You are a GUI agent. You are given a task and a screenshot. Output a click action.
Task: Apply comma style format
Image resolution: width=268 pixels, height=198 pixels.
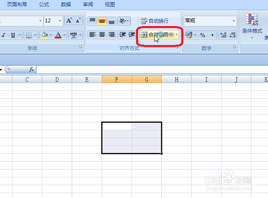pyautogui.click(x=212, y=35)
